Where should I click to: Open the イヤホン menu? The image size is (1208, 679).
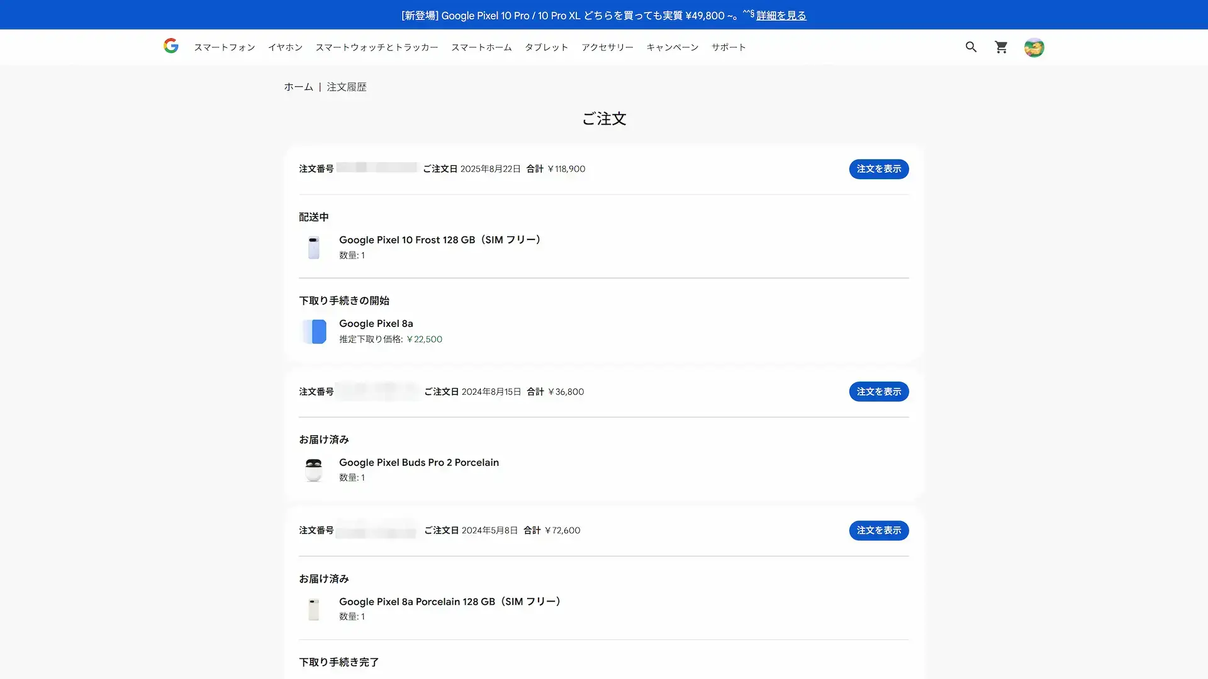[285, 47]
